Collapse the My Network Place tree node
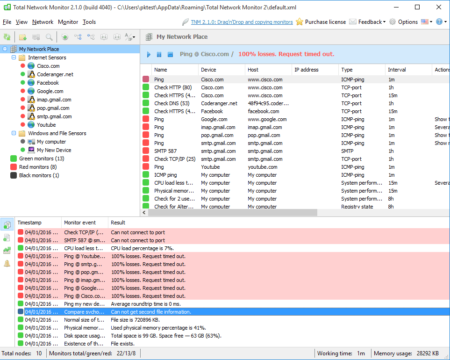The width and height of the screenshot is (450, 360). (x=5, y=49)
